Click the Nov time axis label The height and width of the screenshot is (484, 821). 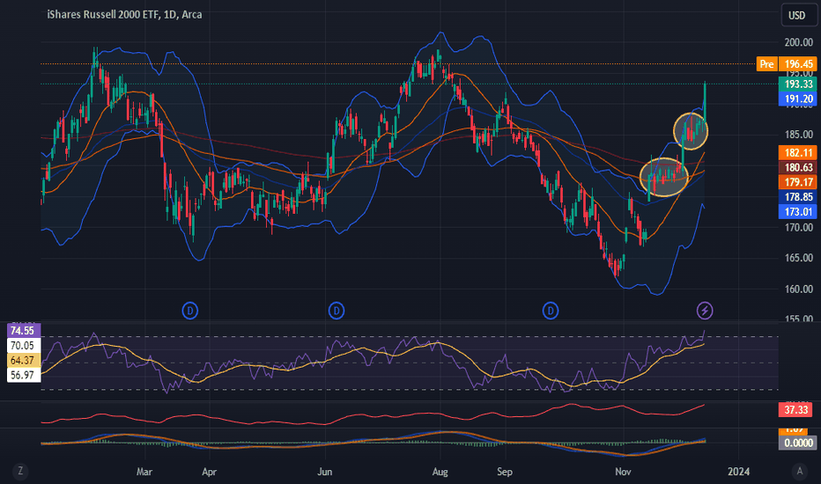pyautogui.click(x=623, y=472)
